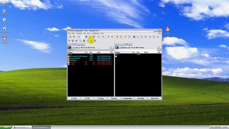Viewport: 229px width, 129px height.
Task: Click the green reread source arrows icon
Action: [70, 37]
